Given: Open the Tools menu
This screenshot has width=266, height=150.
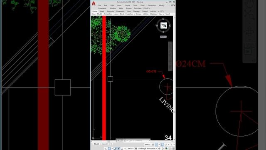Looking at the screenshot, I should pyautogui.click(x=135, y=5).
